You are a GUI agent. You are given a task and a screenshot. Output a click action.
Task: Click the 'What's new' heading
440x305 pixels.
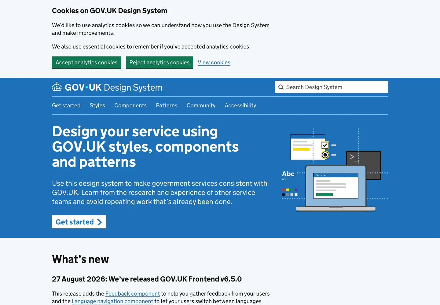pyautogui.click(x=80, y=259)
